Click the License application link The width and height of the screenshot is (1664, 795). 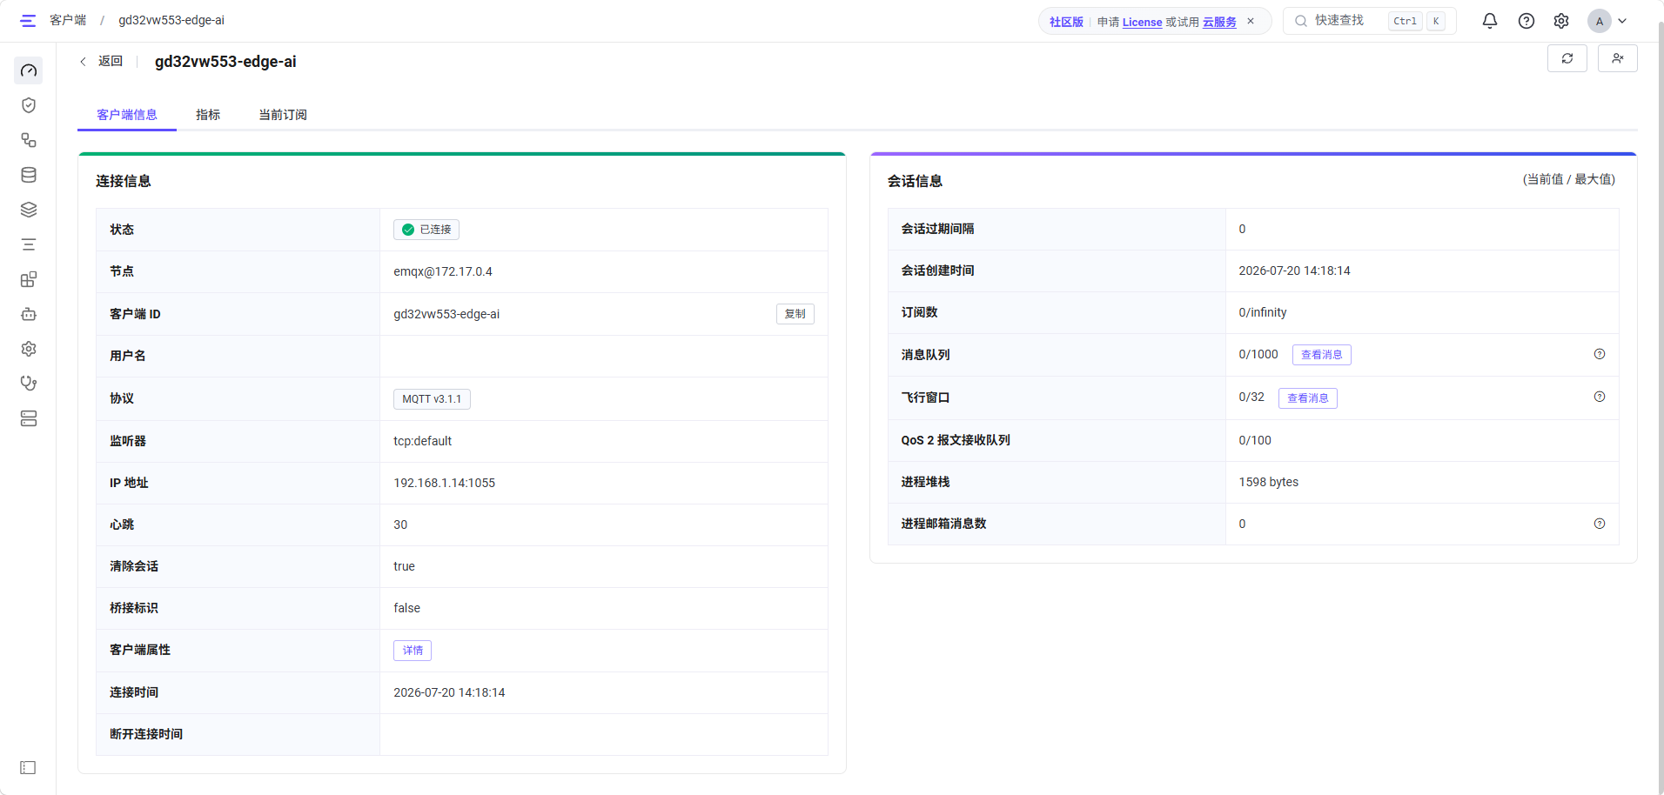[1142, 22]
